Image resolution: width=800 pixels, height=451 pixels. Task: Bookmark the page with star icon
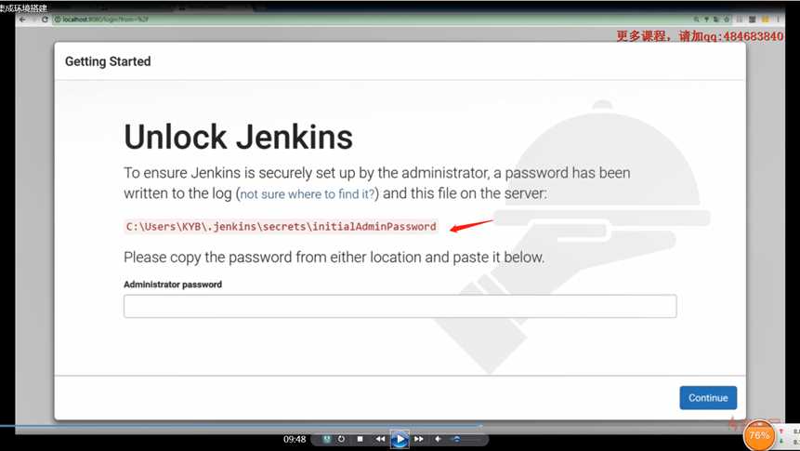pos(727,20)
